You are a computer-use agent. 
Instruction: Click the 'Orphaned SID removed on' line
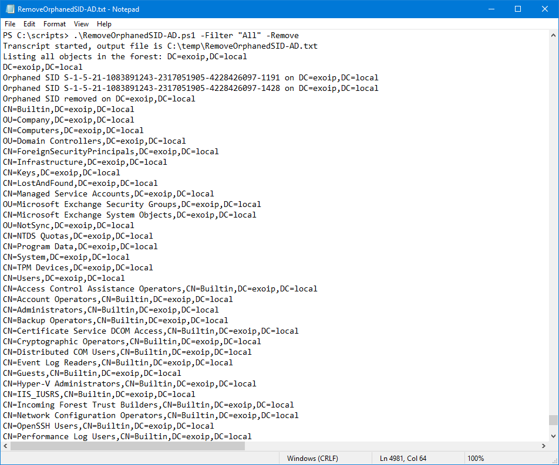[x=99, y=99]
